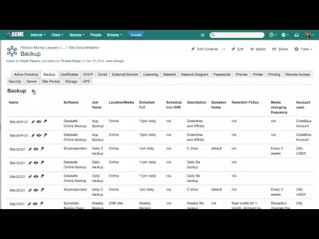Click the pencil edit icon for RM-FP01
Screen dimensions: 319x239
coord(29,204)
